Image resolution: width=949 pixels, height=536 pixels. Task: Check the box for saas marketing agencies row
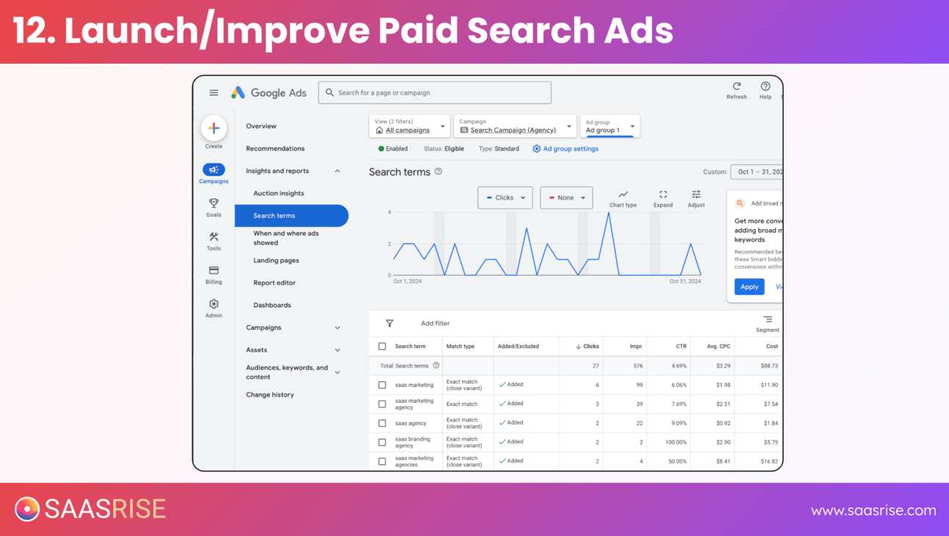pos(382,461)
